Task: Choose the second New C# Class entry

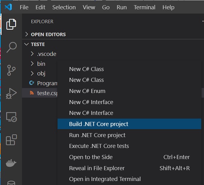Action: [x=129, y=80]
